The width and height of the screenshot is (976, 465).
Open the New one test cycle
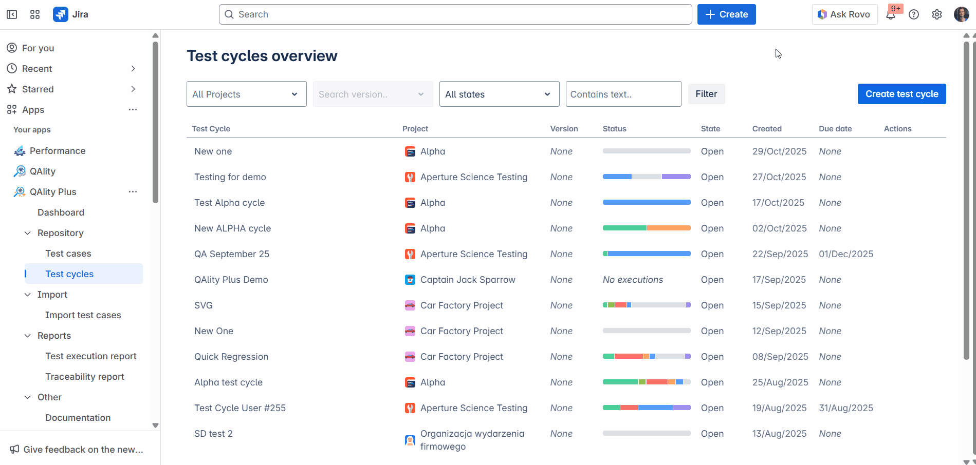(x=213, y=151)
